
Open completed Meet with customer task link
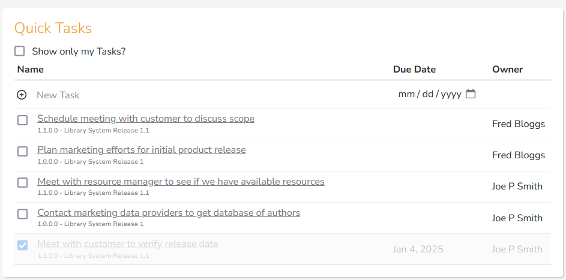(128, 244)
